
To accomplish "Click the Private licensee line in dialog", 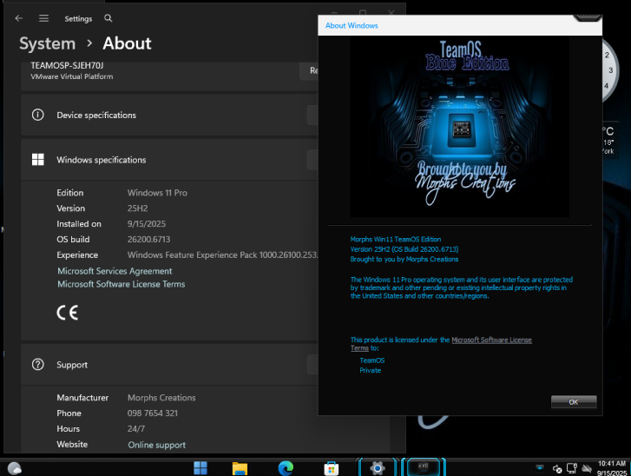I will click(371, 371).
